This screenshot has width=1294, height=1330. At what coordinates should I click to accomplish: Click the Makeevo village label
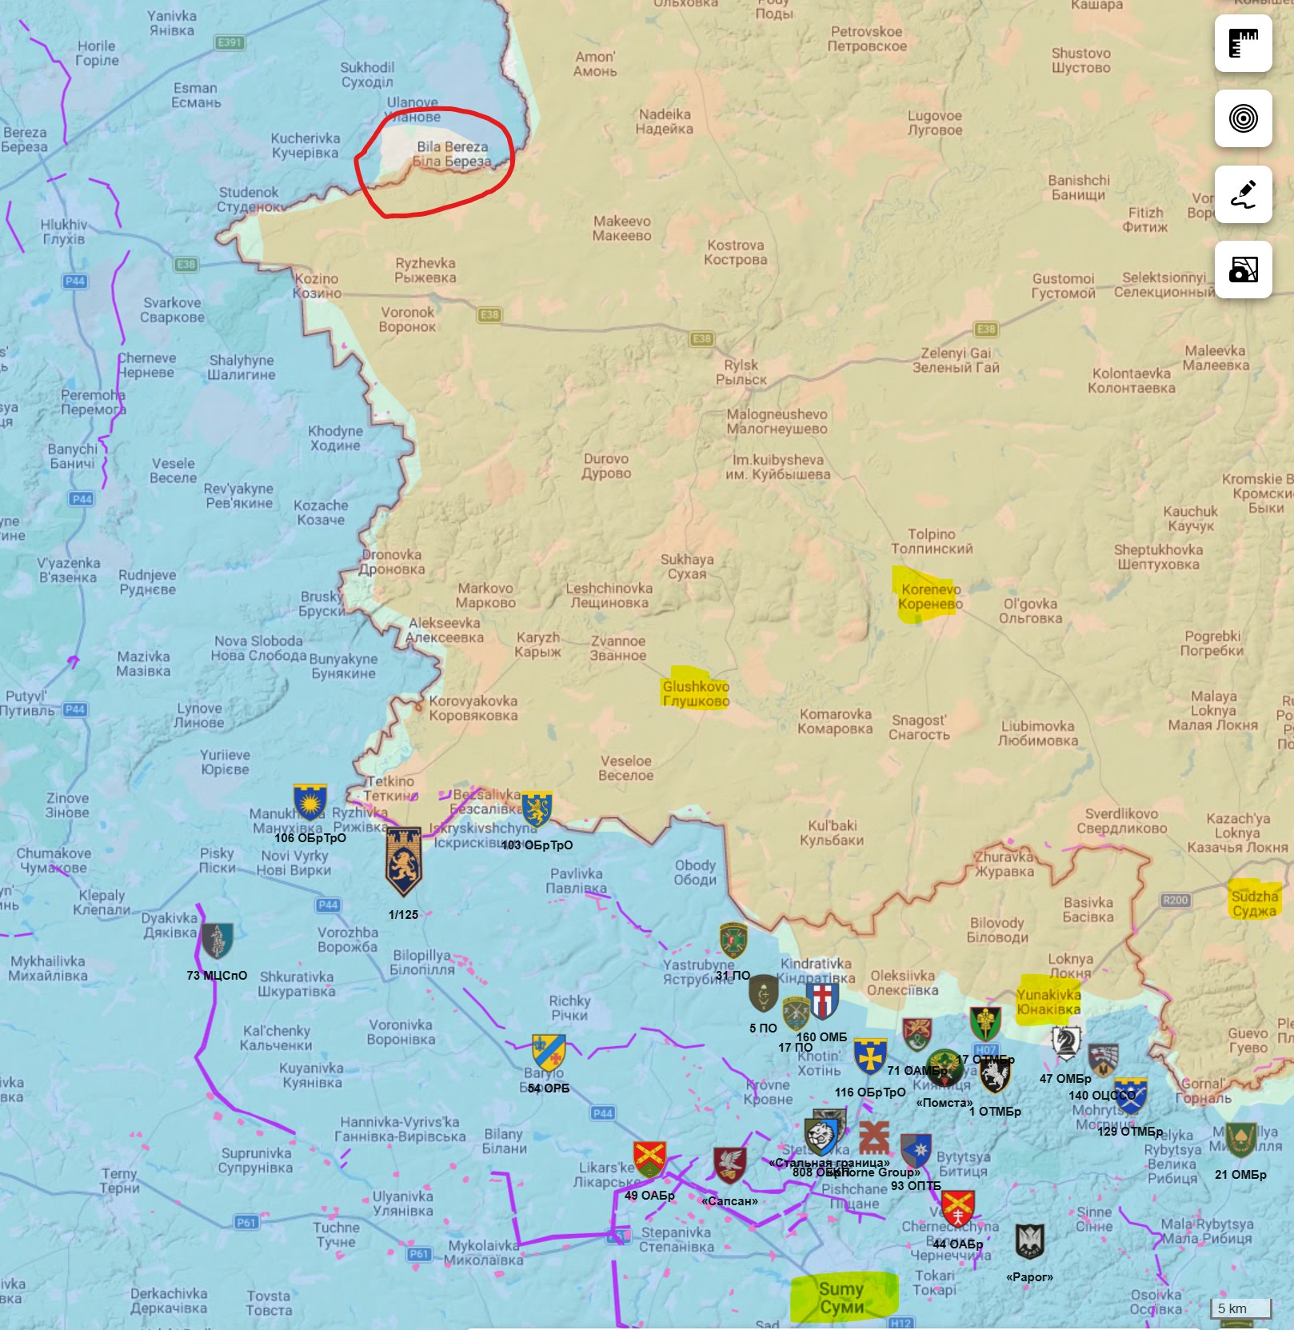click(x=621, y=228)
